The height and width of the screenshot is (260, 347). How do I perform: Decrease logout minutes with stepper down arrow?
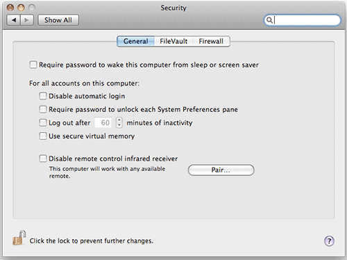coord(119,125)
